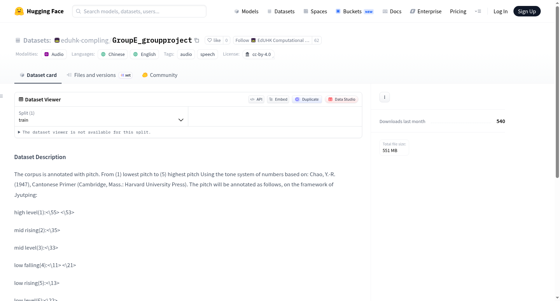This screenshot has width=560, height=301.
Task: Click the Log In link
Action: (x=500, y=12)
